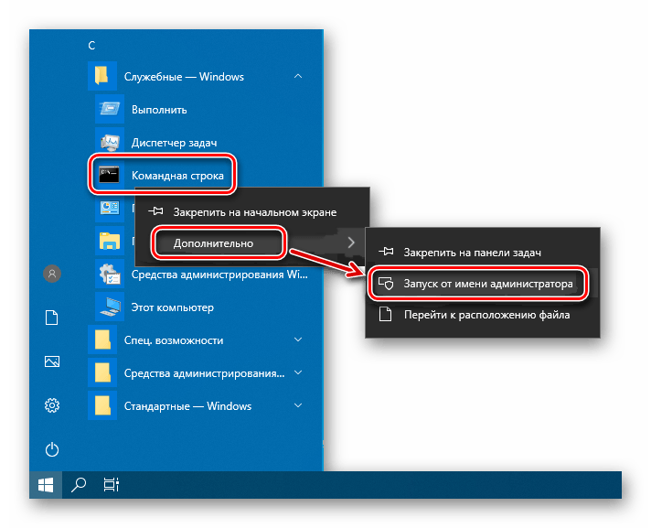
Task: Select Закрепить на панели задач
Action: point(483,253)
